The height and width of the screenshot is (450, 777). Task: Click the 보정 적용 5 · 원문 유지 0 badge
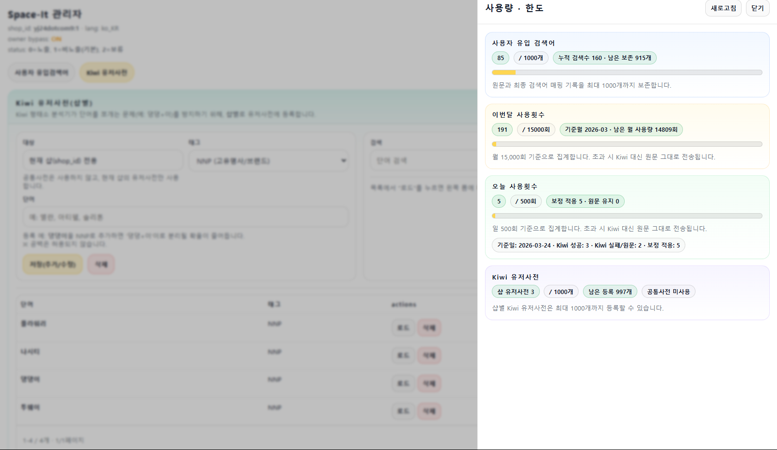tap(585, 202)
